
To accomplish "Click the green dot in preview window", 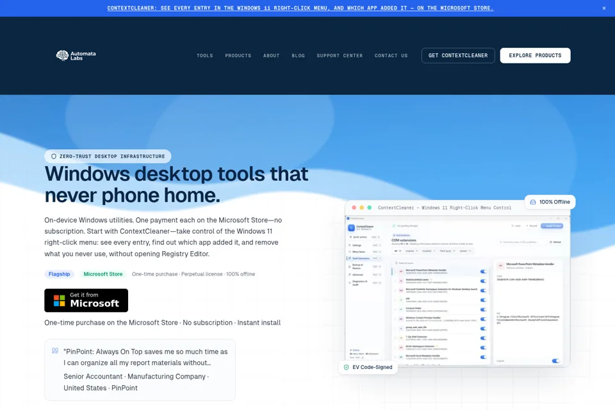I will coord(369,208).
